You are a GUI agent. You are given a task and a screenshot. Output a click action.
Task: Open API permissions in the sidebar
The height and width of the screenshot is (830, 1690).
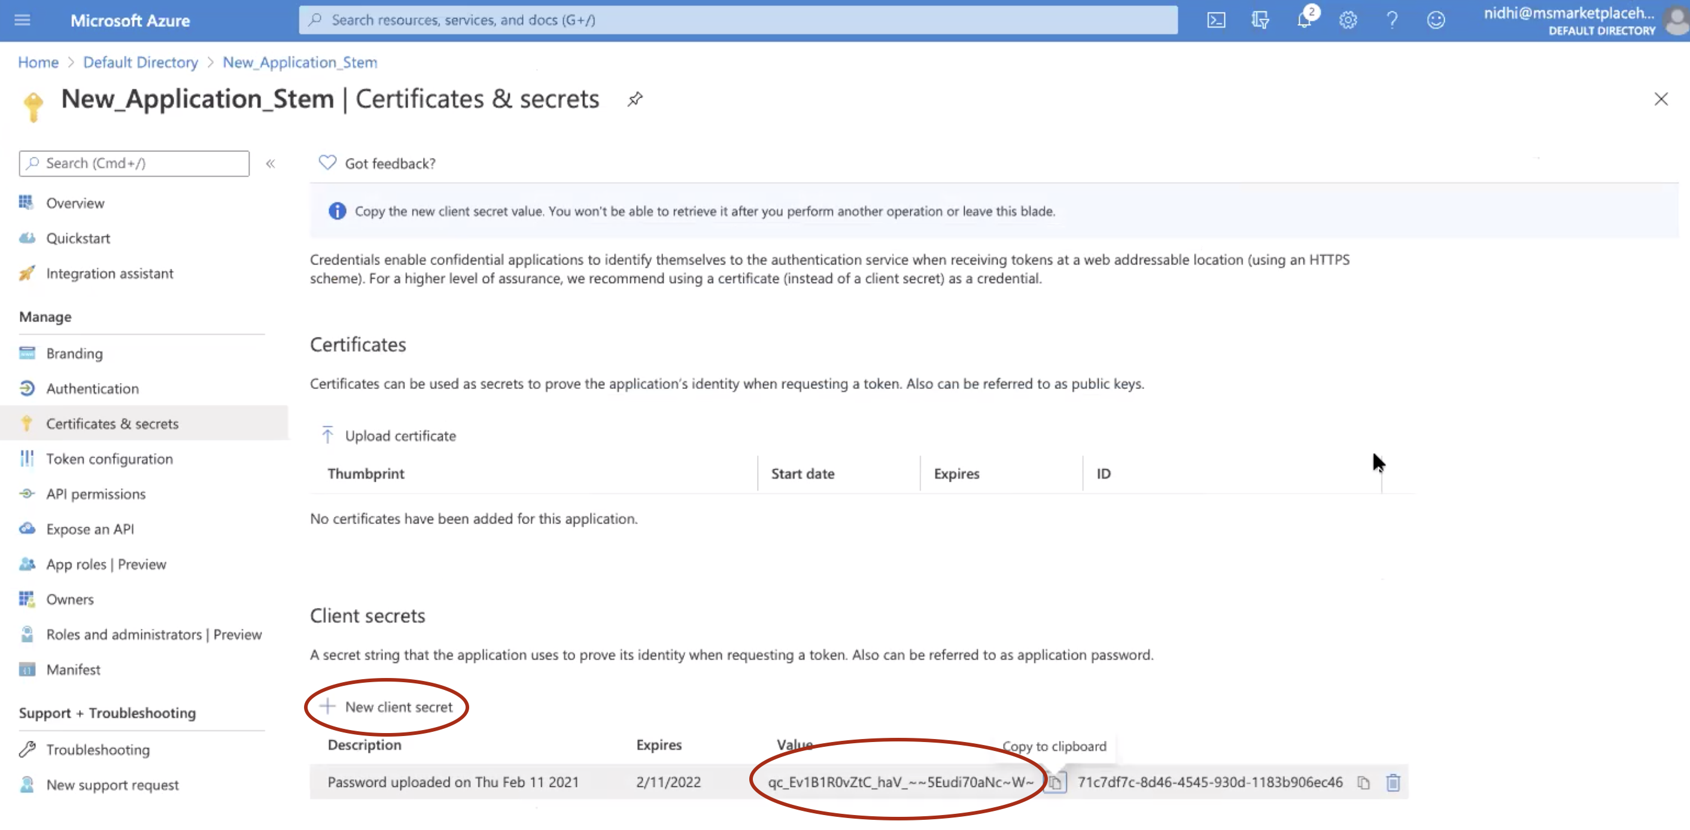click(x=96, y=494)
